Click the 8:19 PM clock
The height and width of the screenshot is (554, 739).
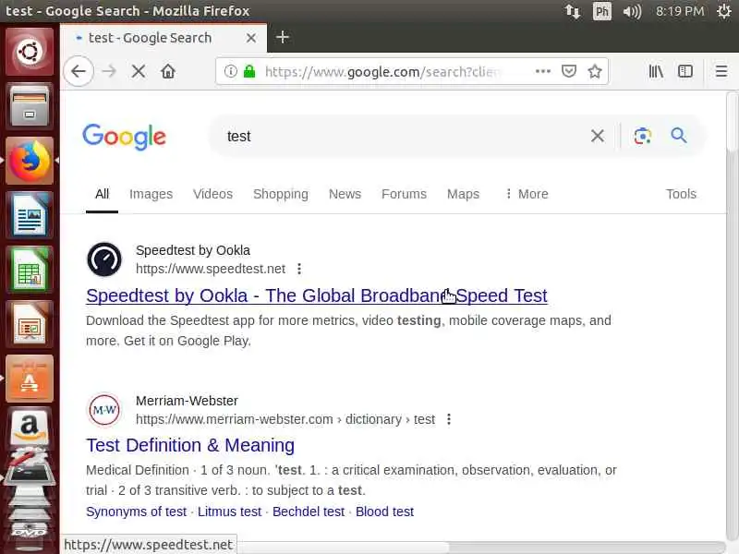[680, 11]
